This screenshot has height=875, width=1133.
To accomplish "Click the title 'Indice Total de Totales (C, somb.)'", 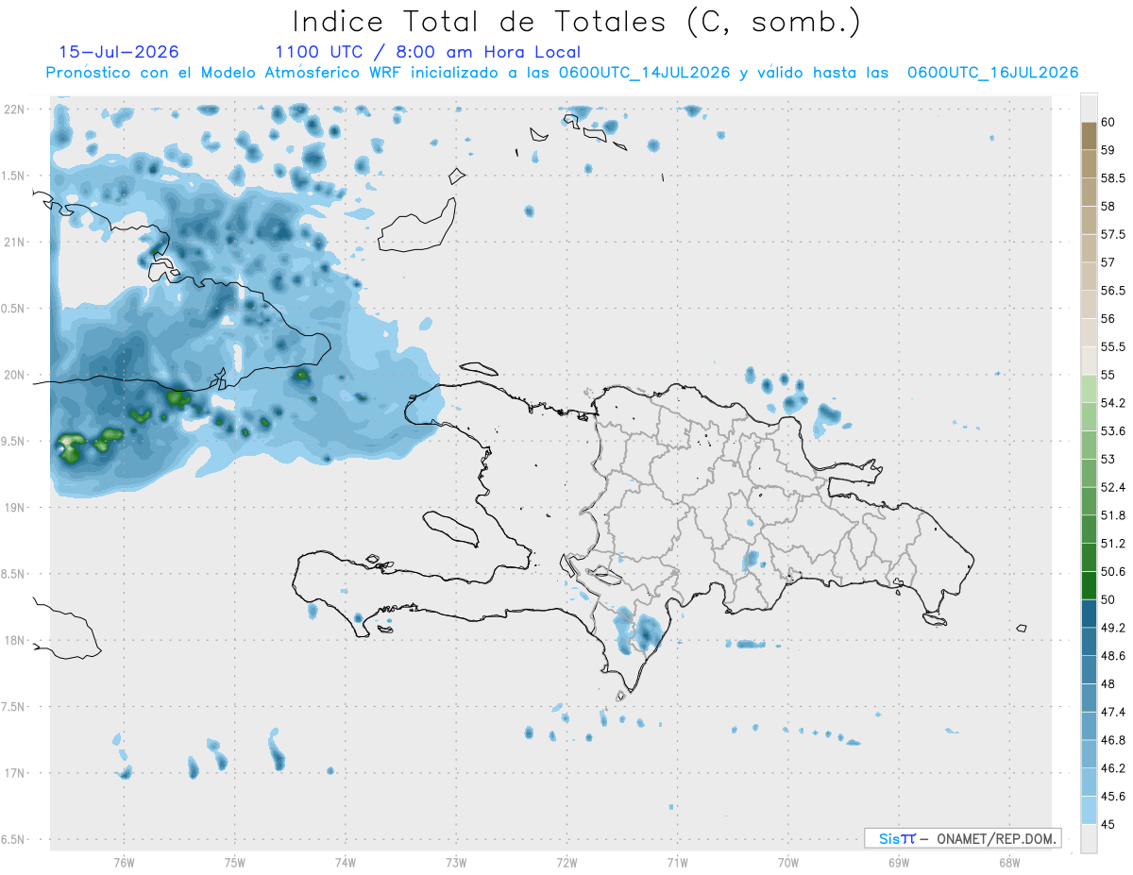I will pos(577,22).
